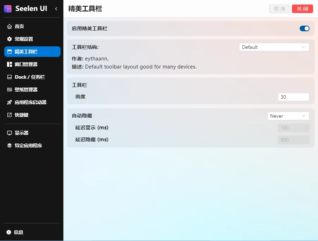Screen dimensions: 318x241
Task: Open the 工具栏结构 Default dropdown
Action: click(x=274, y=47)
